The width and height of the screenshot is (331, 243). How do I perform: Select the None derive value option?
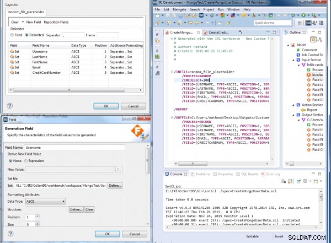point(10,161)
